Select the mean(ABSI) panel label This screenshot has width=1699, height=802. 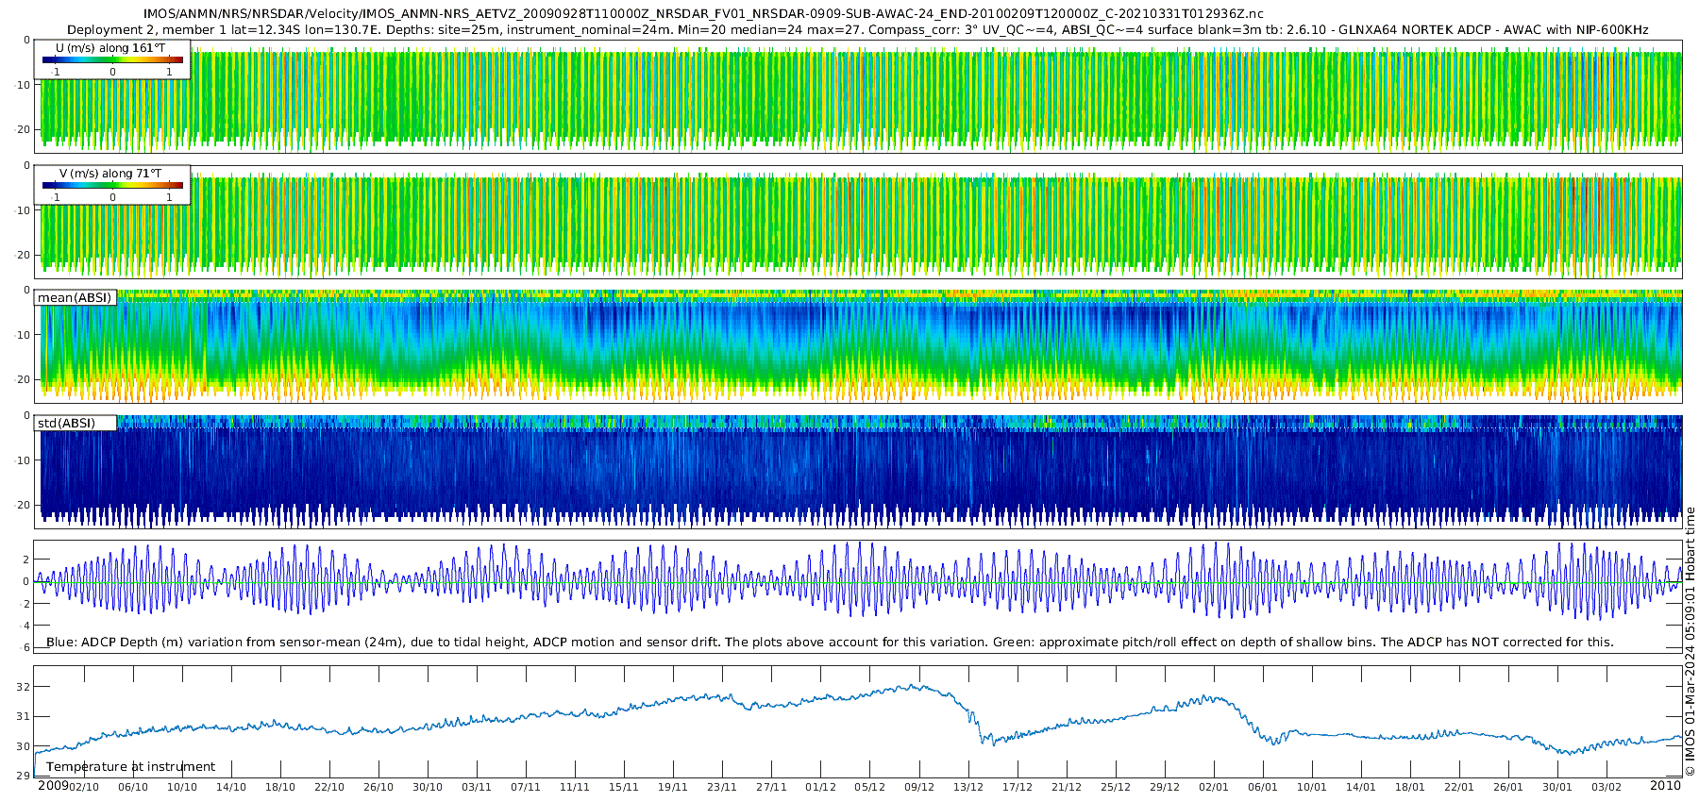(x=75, y=298)
